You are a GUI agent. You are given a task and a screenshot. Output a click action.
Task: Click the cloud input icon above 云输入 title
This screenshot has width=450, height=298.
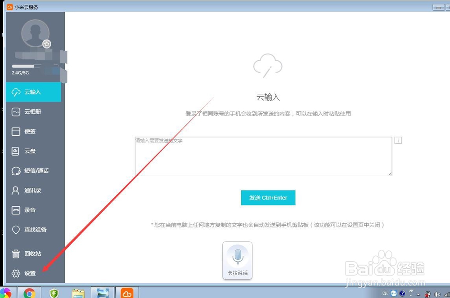point(268,66)
